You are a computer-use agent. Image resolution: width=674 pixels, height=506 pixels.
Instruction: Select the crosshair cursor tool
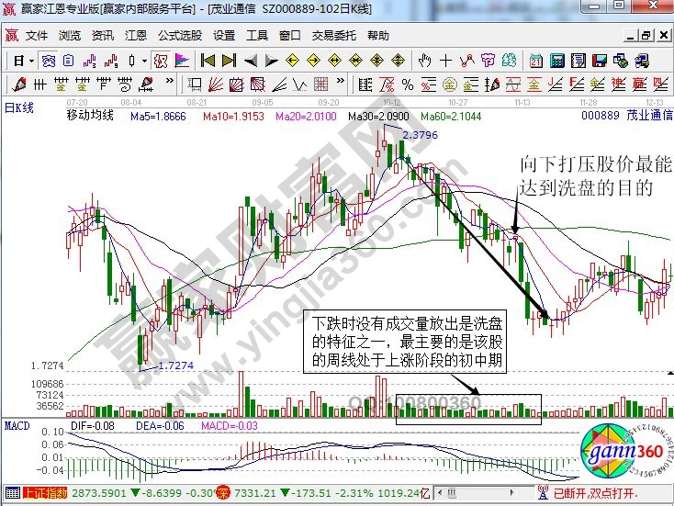click(445, 61)
